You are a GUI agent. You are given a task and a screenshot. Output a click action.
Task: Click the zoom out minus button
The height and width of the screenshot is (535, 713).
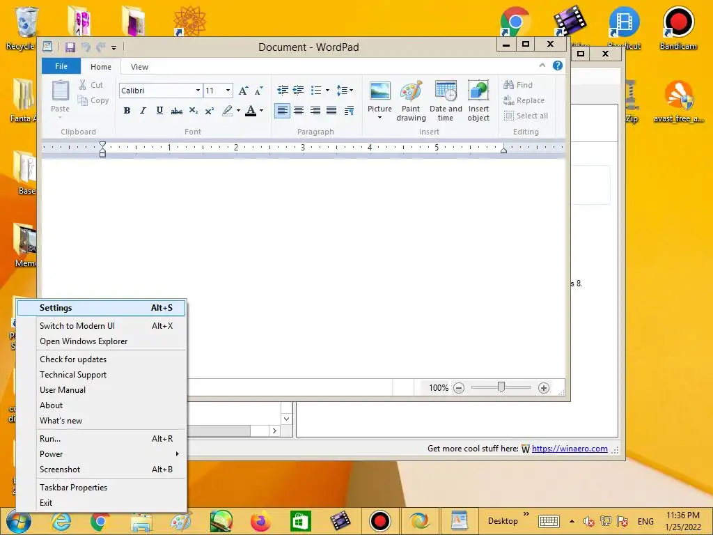[x=459, y=388]
